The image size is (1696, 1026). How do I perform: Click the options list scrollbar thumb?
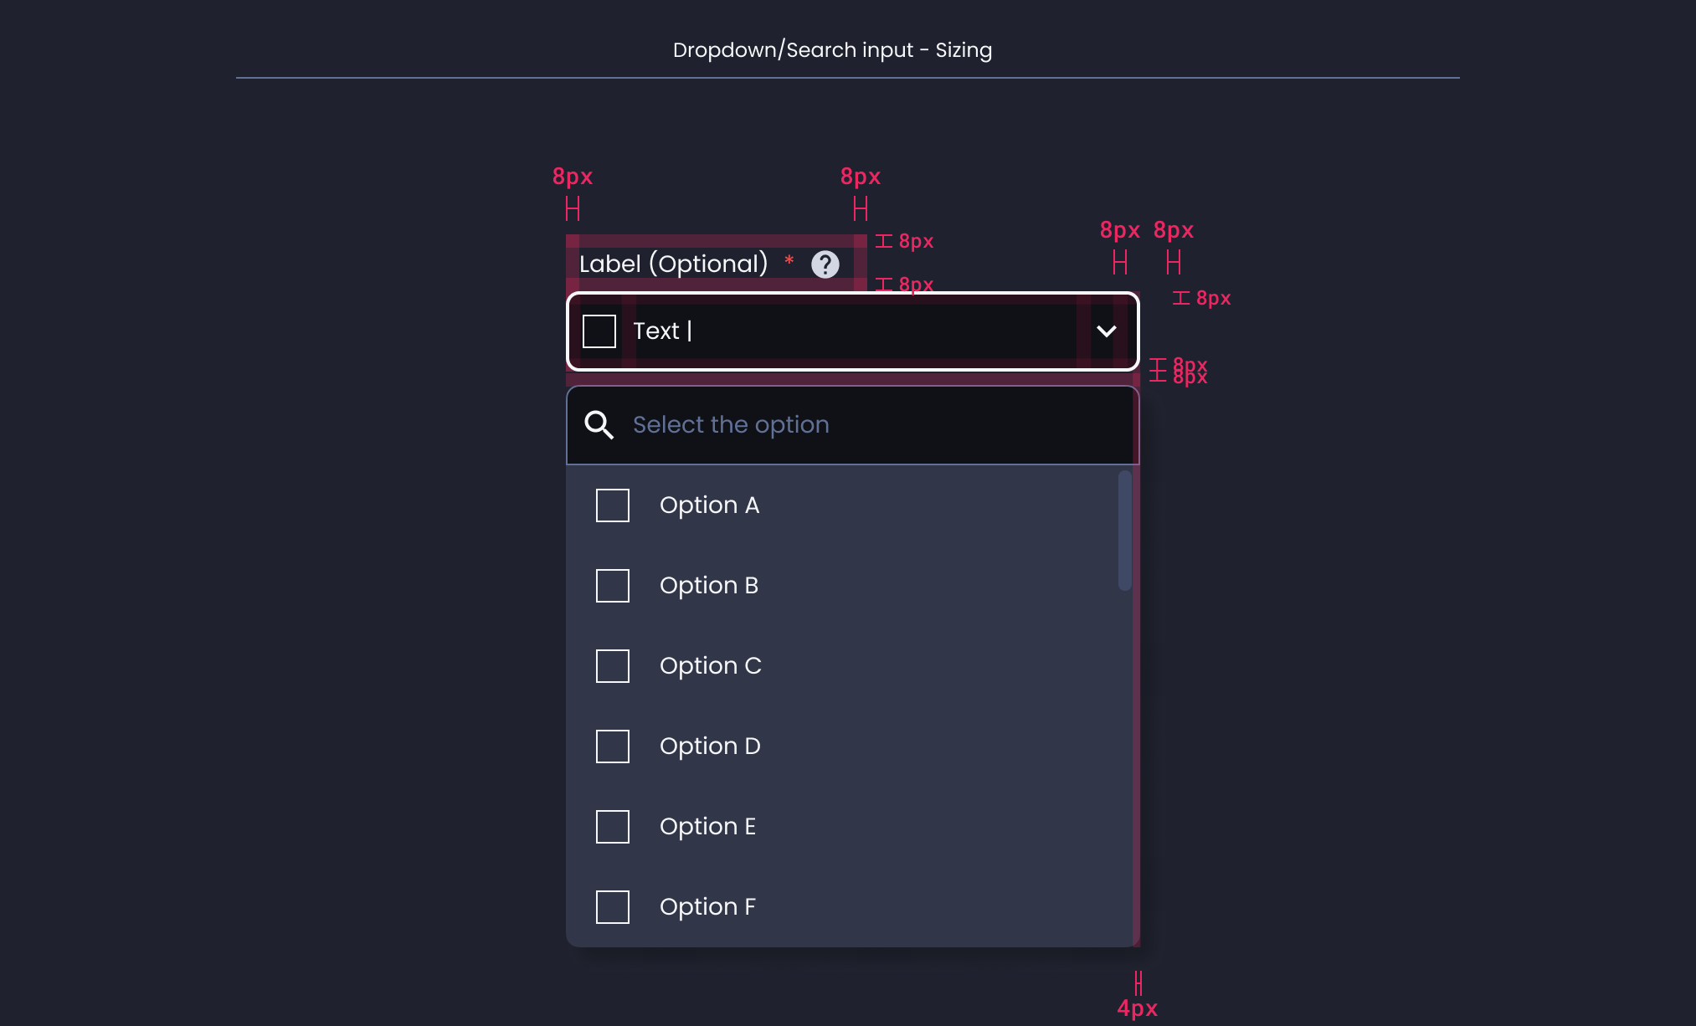(1125, 531)
